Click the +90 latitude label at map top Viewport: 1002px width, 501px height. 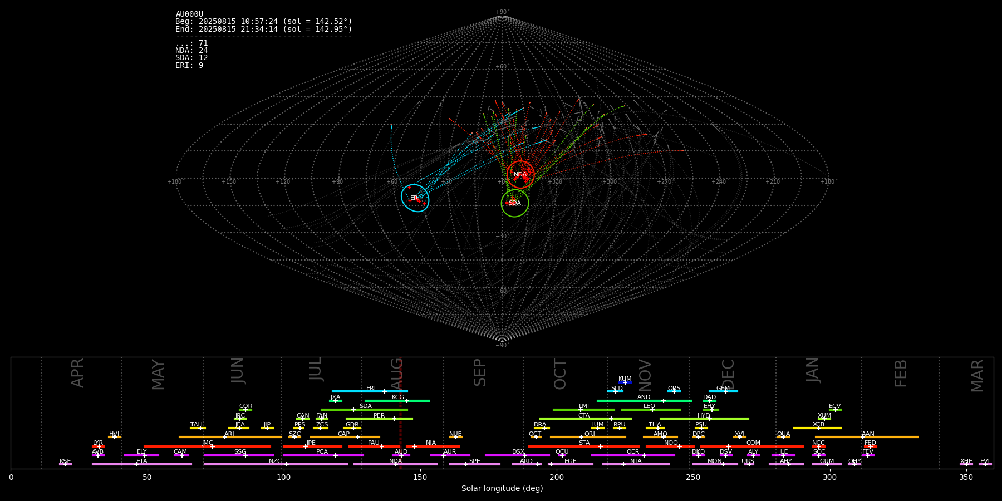pos(502,12)
